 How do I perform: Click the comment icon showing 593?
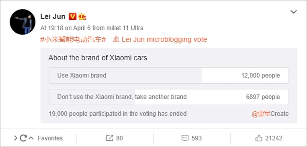point(185,138)
